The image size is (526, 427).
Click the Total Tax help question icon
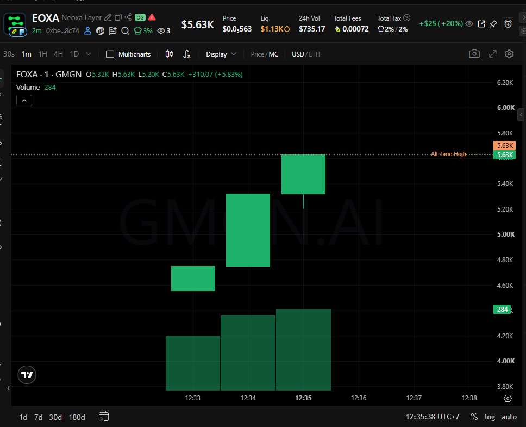point(406,18)
